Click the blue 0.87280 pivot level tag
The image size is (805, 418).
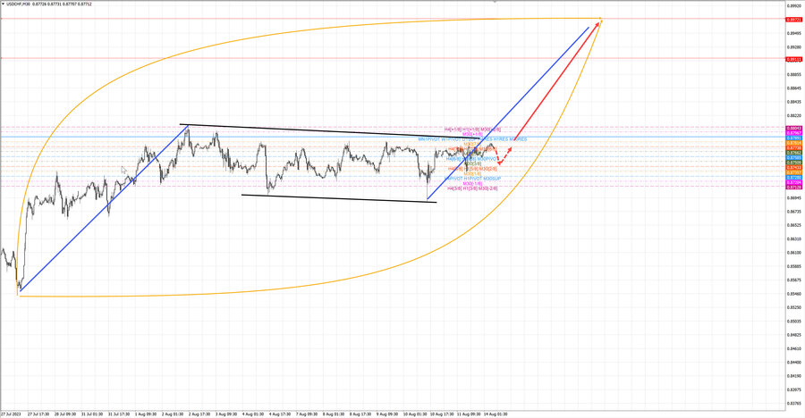click(793, 178)
